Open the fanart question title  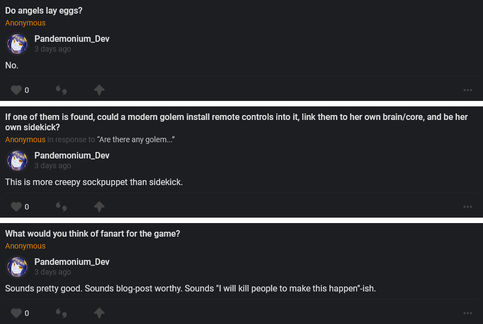coord(92,234)
